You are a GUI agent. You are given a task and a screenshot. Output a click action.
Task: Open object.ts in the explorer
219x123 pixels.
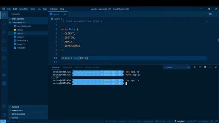tap(28, 44)
